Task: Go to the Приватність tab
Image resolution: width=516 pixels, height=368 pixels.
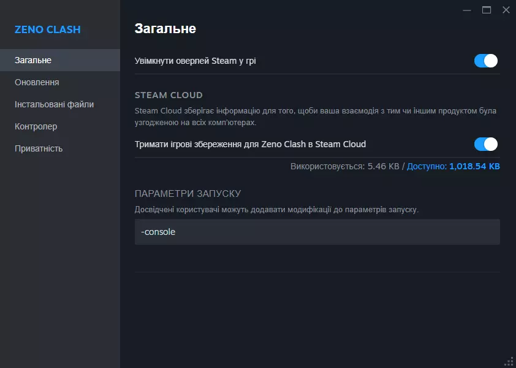Action: [39, 148]
